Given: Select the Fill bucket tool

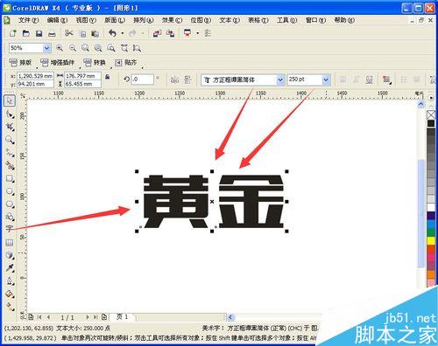Looking at the screenshot, I should click(x=10, y=294).
